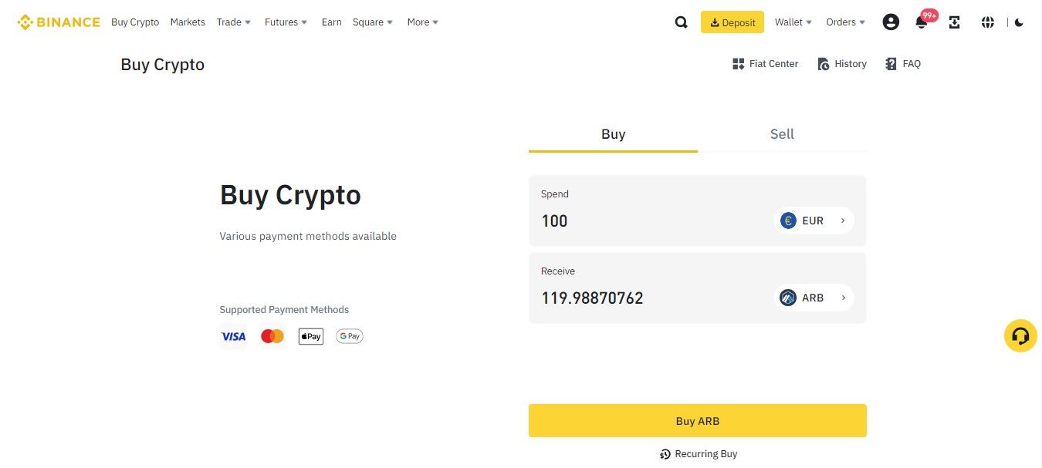Open the FAQ section
The image size is (1042, 468).
click(902, 63)
